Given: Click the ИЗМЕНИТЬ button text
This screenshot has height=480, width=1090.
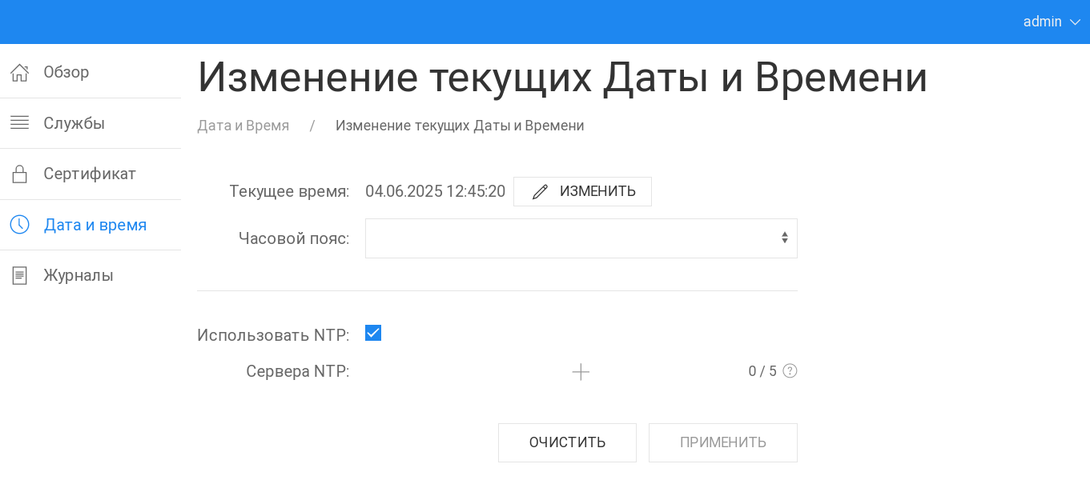Looking at the screenshot, I should click(597, 192).
